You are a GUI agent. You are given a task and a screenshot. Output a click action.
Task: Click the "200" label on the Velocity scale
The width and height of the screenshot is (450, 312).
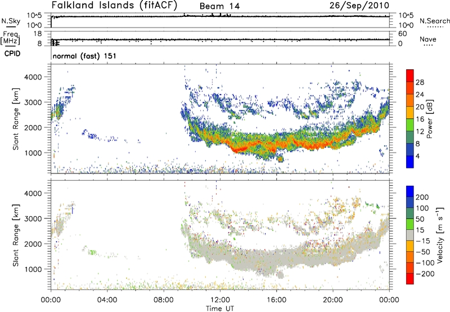click(422, 197)
